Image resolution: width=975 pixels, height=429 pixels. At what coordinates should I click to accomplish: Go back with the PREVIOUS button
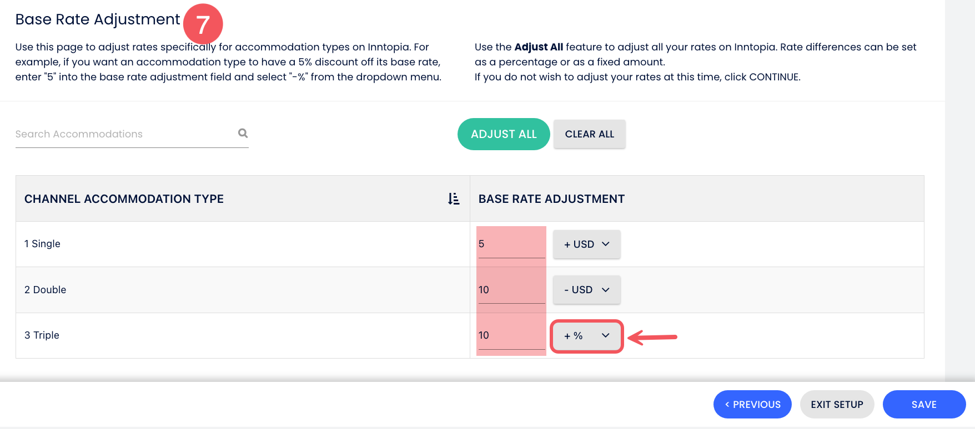pyautogui.click(x=752, y=405)
